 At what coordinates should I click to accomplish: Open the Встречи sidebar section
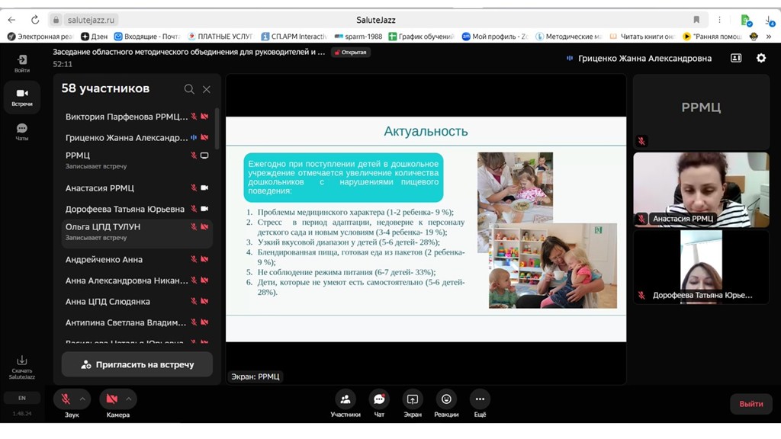point(22,97)
